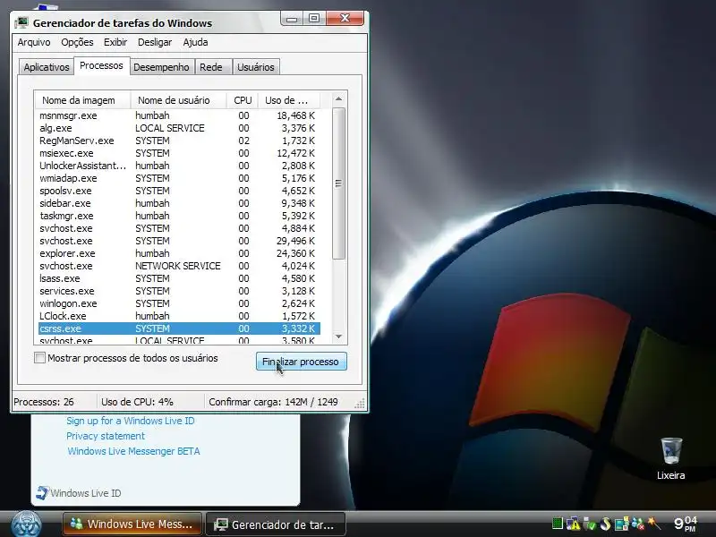Select the sidebar.exe process row
The height and width of the screenshot is (537, 716).
(x=179, y=203)
